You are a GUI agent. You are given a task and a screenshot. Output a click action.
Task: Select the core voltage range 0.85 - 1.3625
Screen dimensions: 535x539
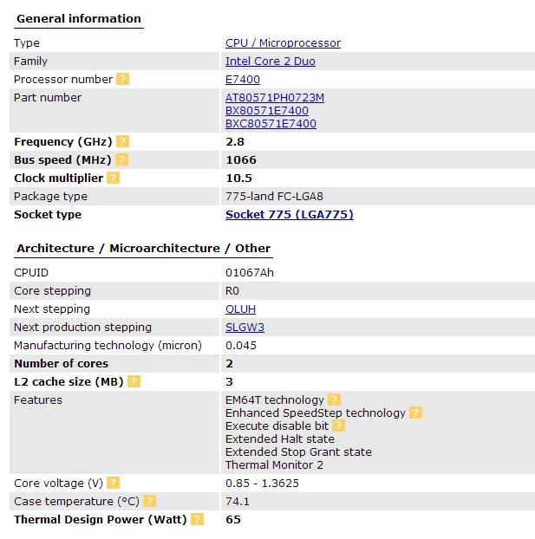(262, 483)
